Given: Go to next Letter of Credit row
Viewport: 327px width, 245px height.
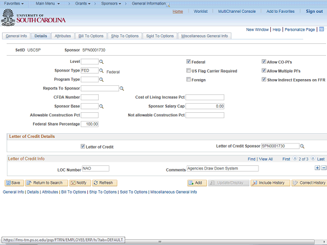Looking at the screenshot, I should [x=313, y=158].
